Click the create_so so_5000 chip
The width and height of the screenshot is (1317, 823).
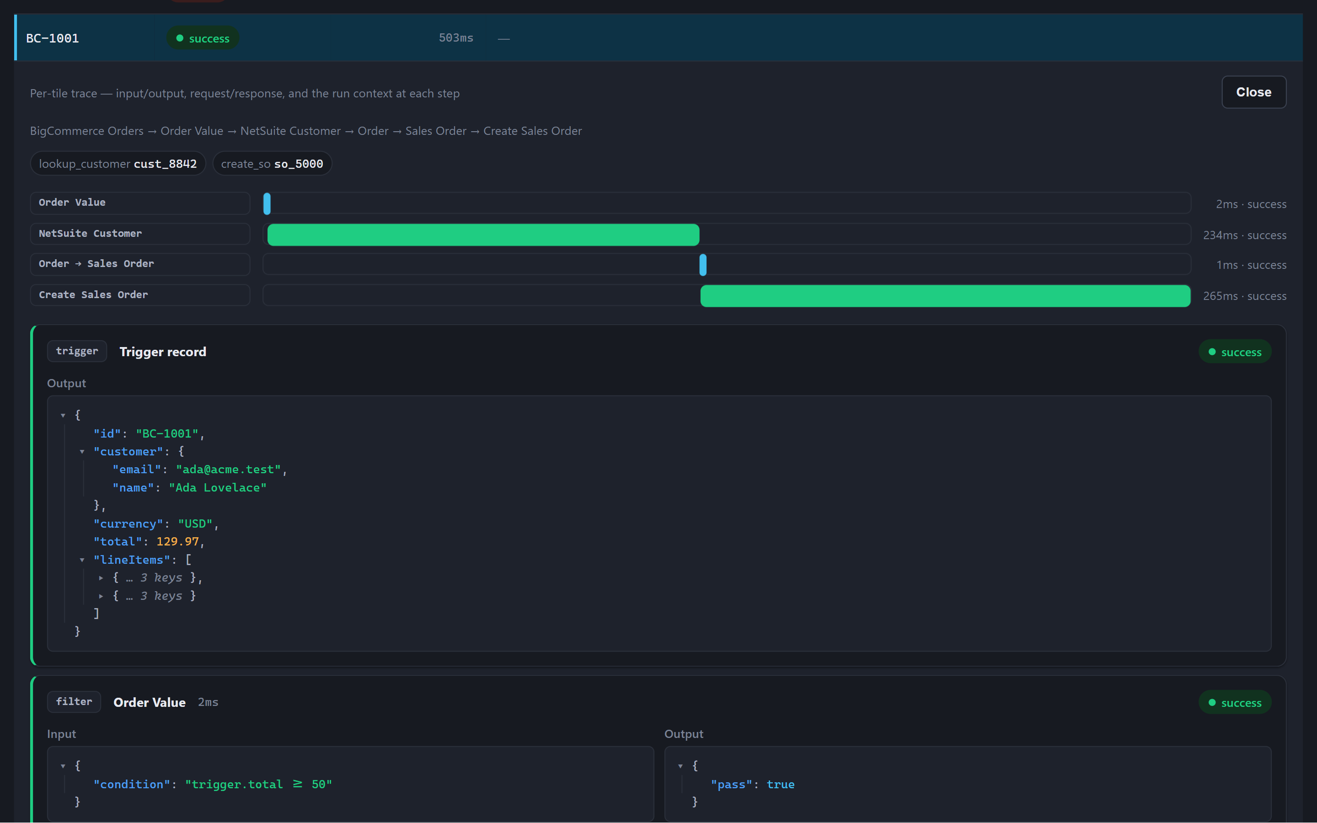[272, 164]
